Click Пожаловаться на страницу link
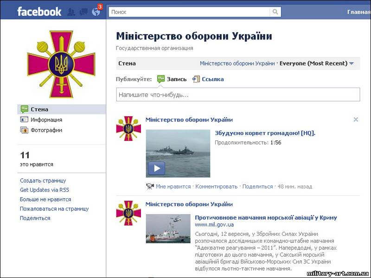371x278 pixels. click(54, 209)
